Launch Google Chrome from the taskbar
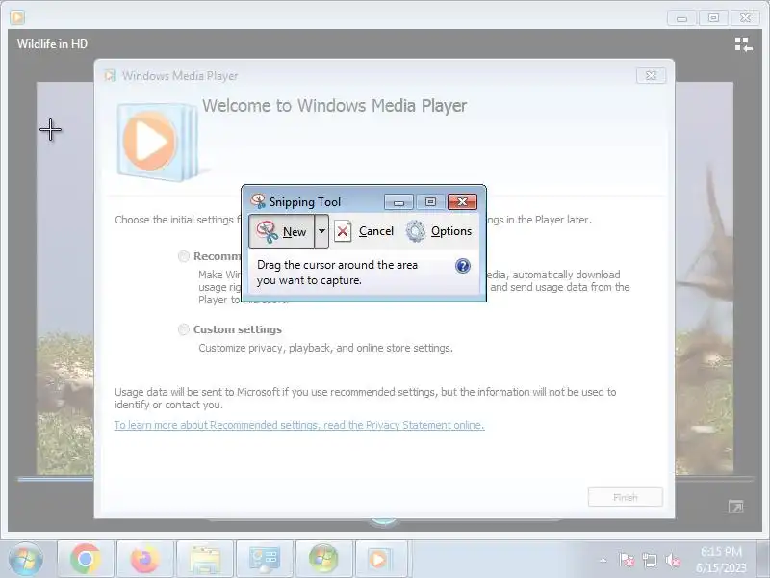 86,559
